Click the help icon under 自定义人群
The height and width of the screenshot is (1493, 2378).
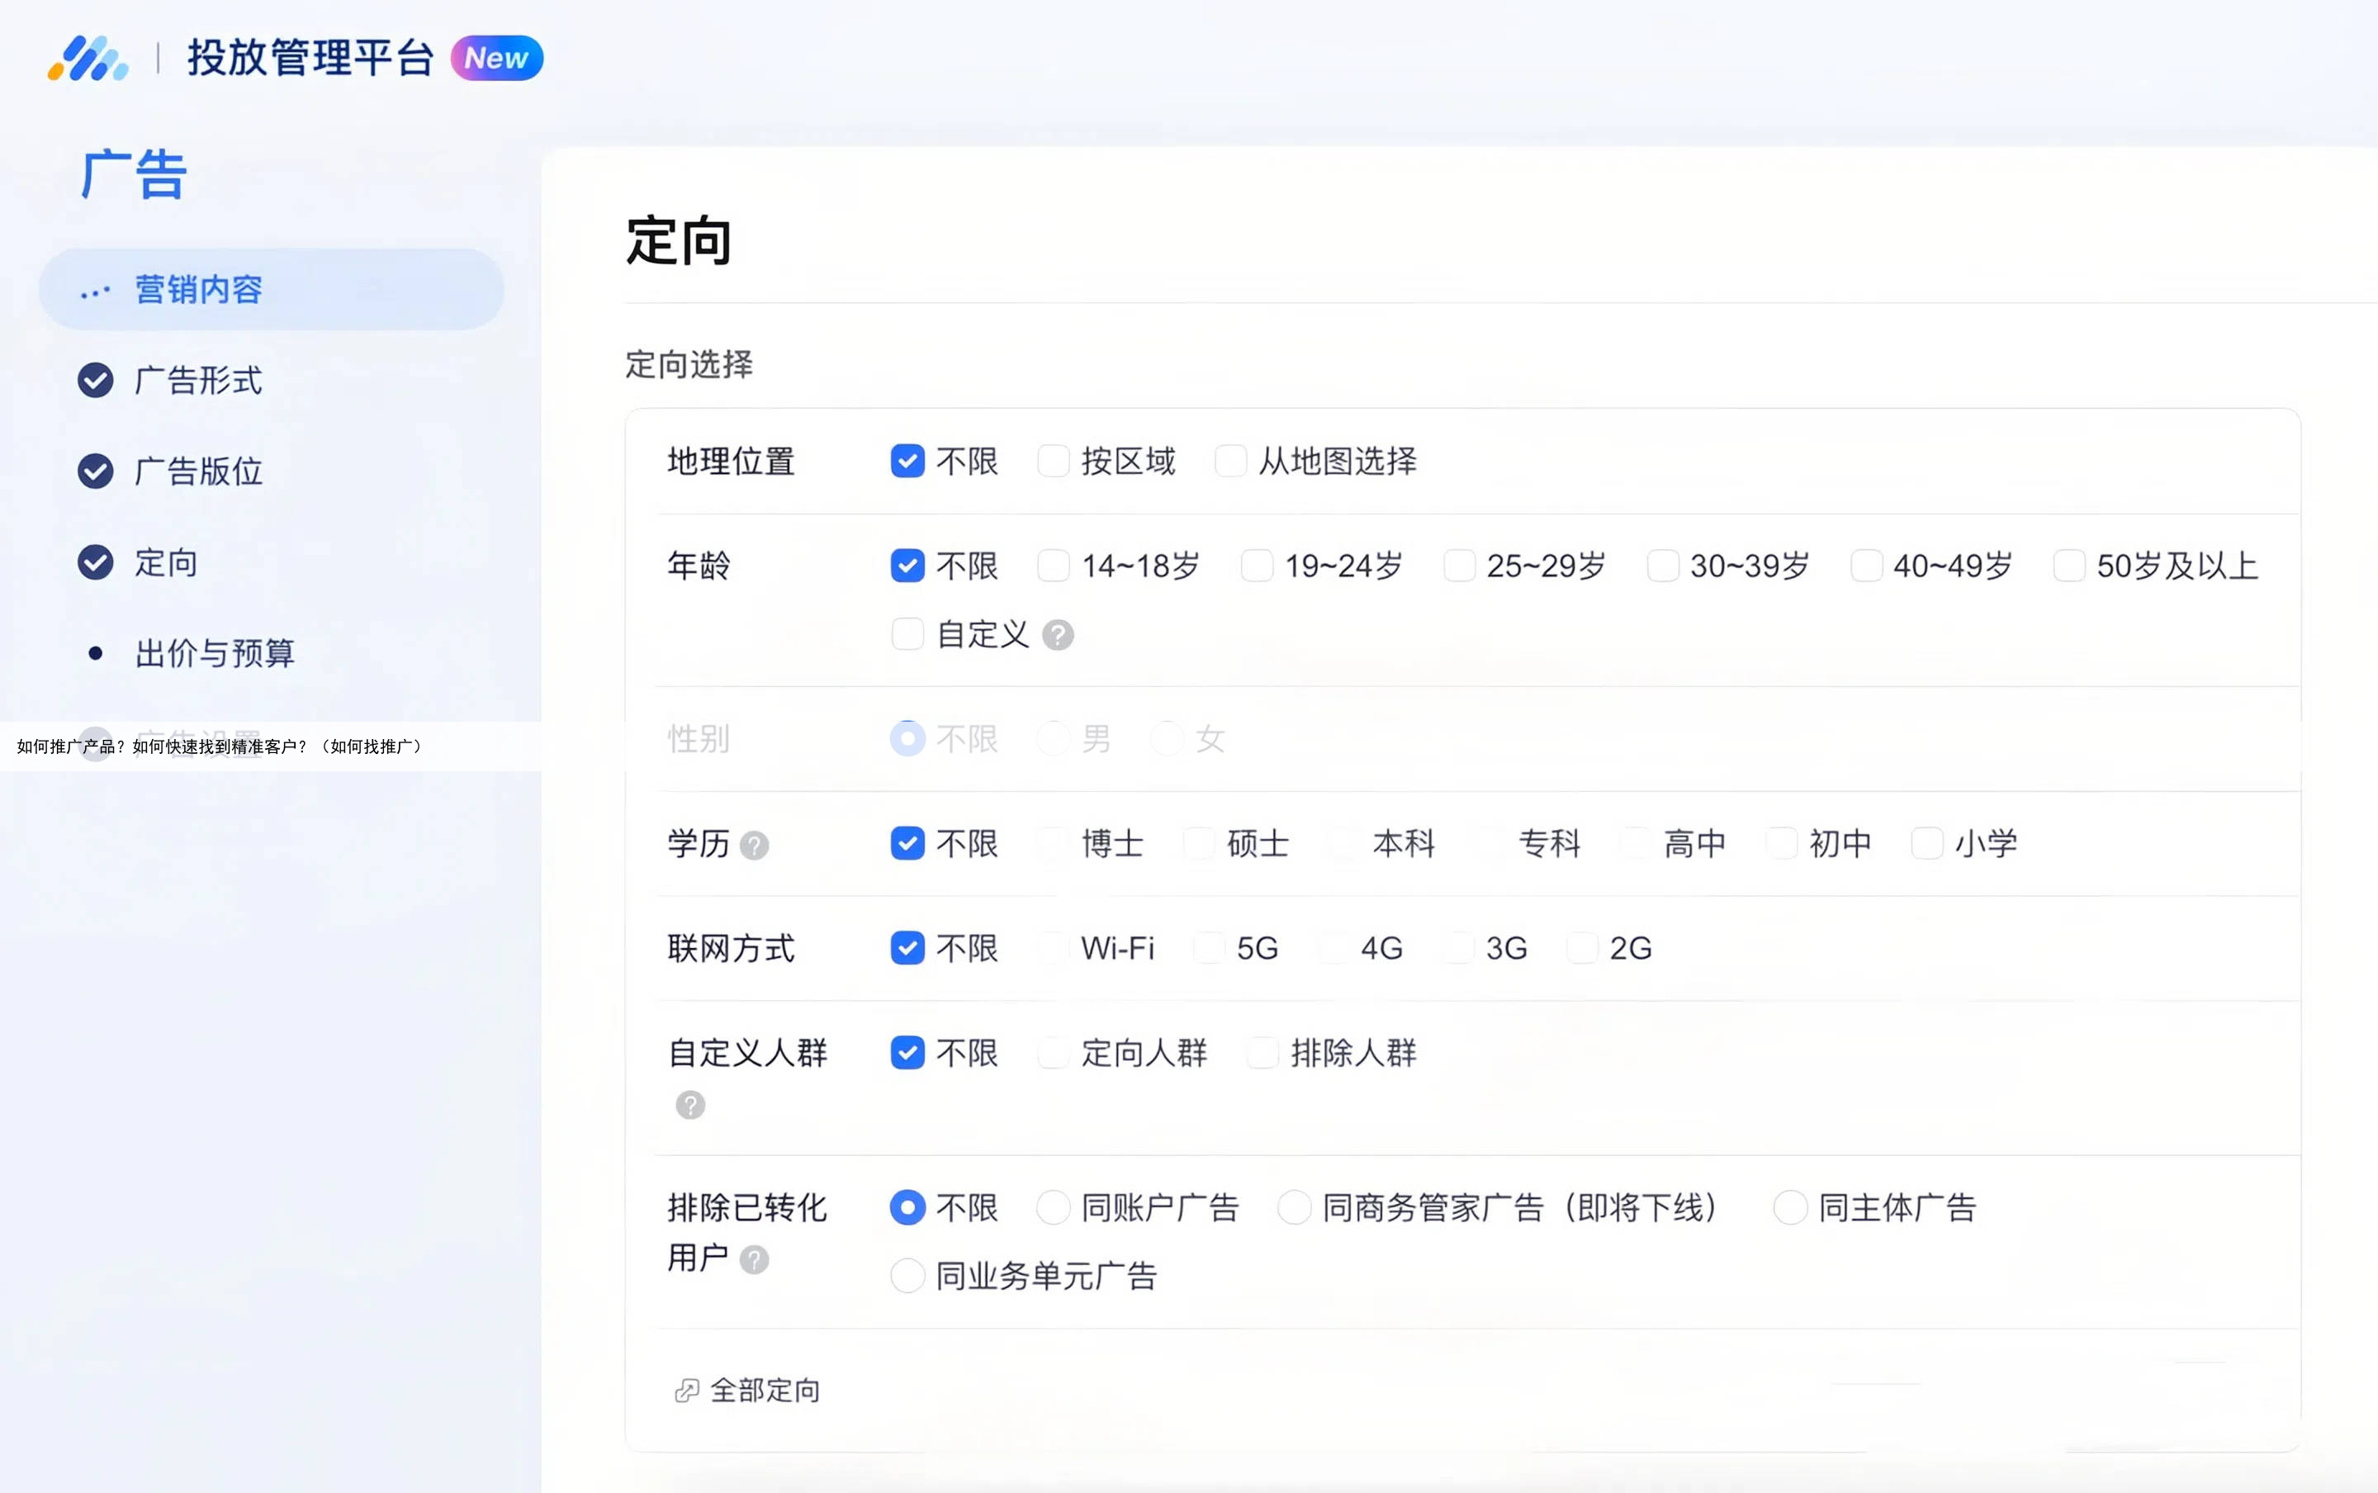pos(690,1105)
